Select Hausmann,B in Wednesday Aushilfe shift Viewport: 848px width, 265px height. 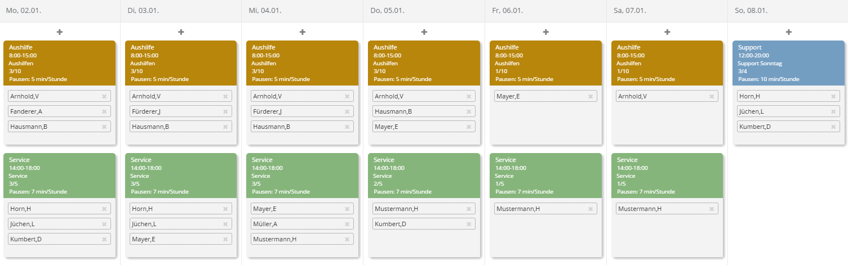point(303,127)
